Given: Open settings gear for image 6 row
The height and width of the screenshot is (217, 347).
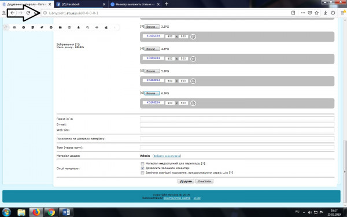Looking at the screenshot, I should coord(193,103).
